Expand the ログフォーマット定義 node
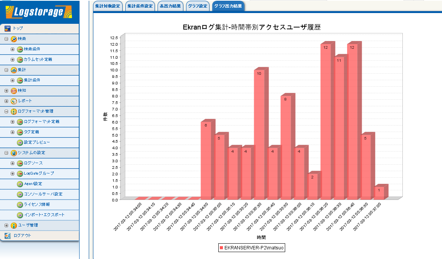This screenshot has width=442, height=259. (x=12, y=122)
